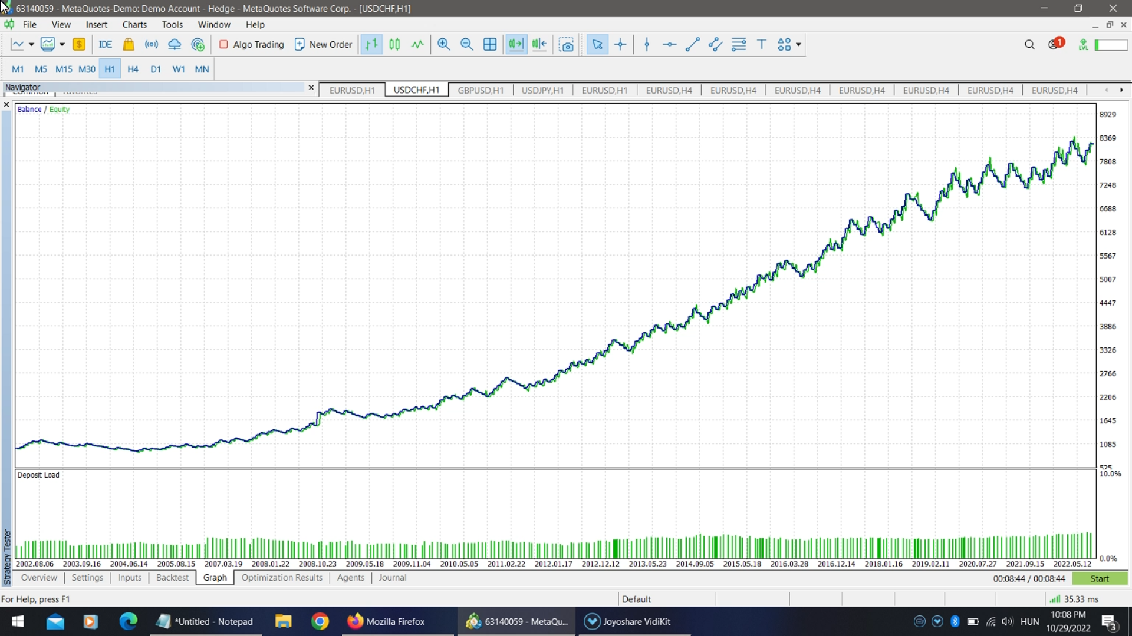Select the crosshair tool
This screenshot has width=1132, height=636.
(x=620, y=44)
